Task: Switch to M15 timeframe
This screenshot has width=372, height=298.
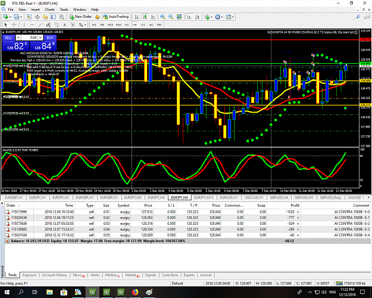Action: pyautogui.click(x=110, y=24)
